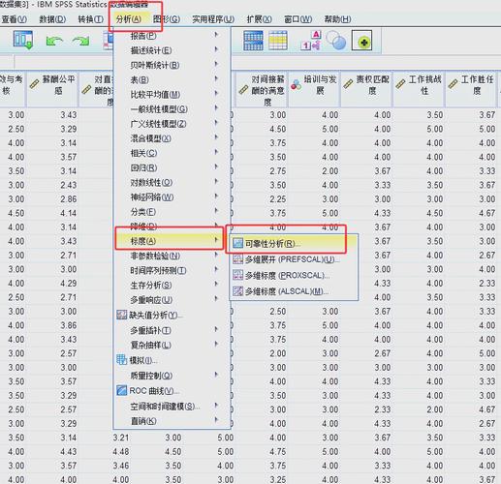
Task: Expand the 非参数检验 submenu arrow
Action: pos(216,255)
